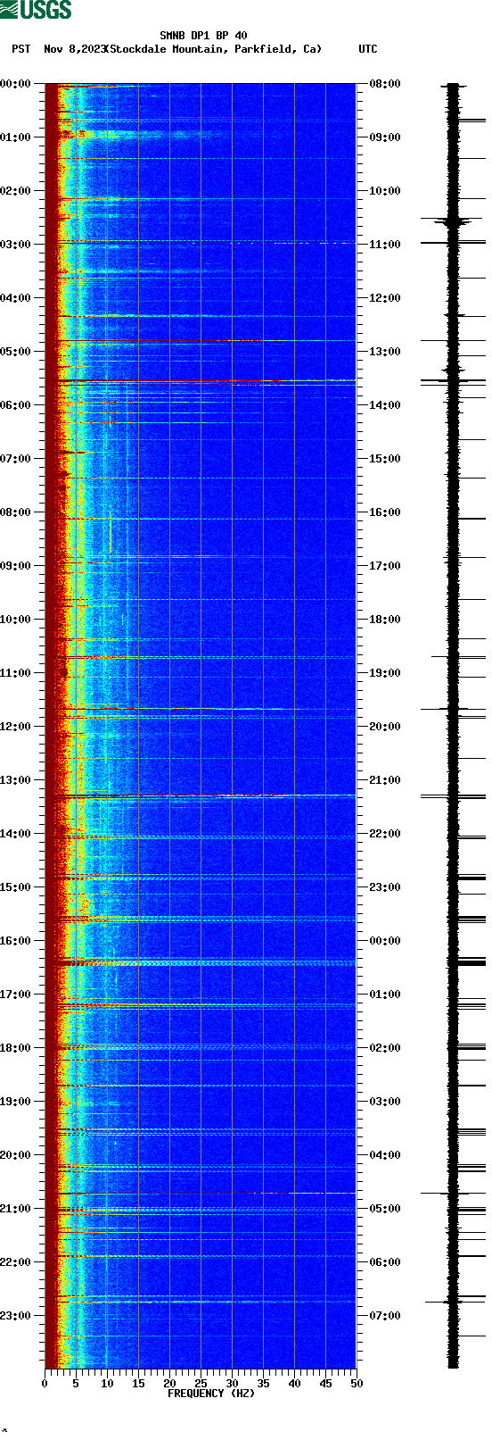Viewport: 492px width, 1440px height.
Task: Click the 07:00 UTC time label
Action: (x=384, y=1316)
